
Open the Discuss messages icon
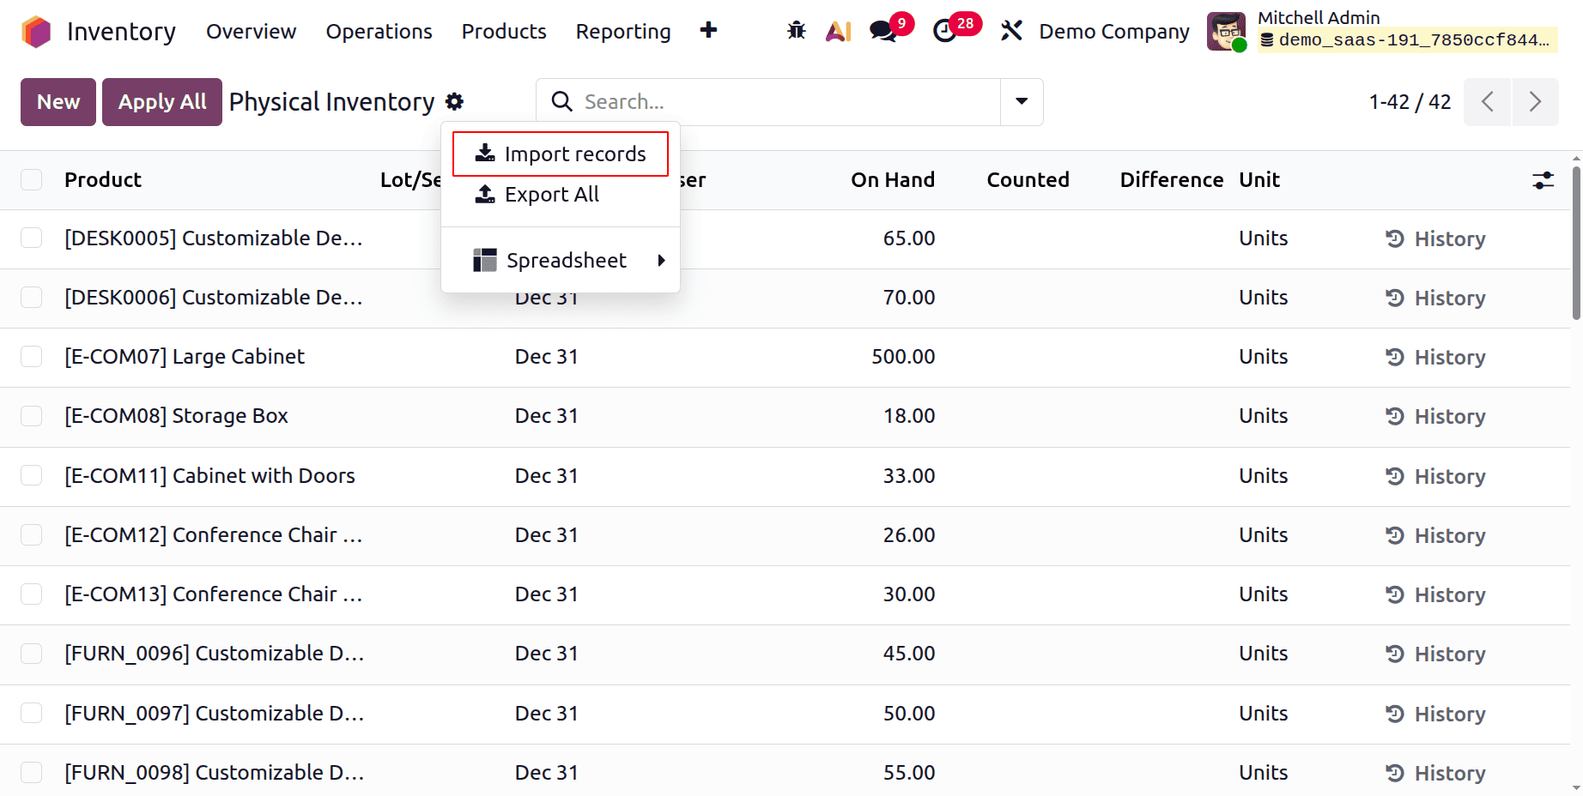point(882,31)
